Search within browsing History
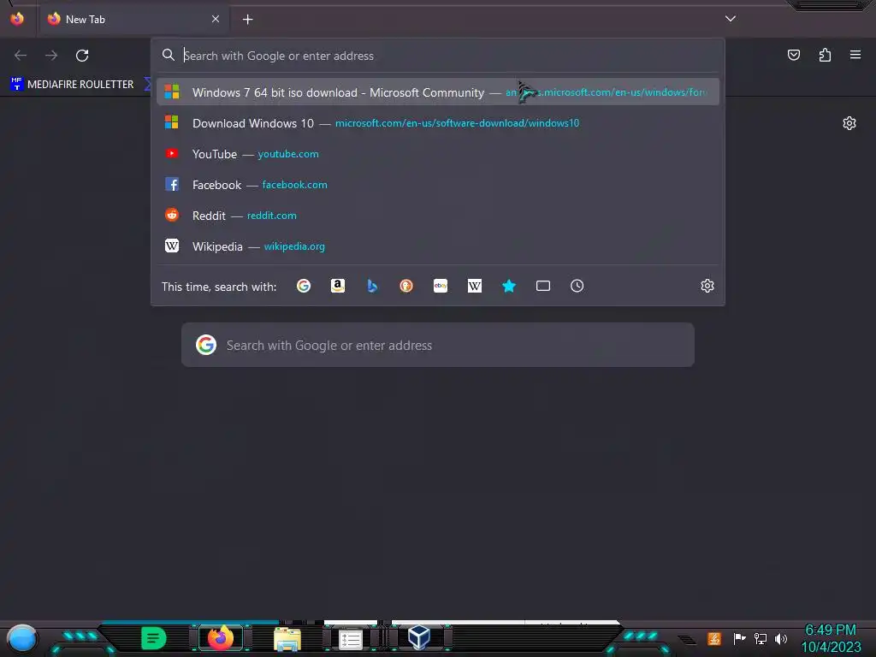Image resolution: width=876 pixels, height=657 pixels. (577, 286)
